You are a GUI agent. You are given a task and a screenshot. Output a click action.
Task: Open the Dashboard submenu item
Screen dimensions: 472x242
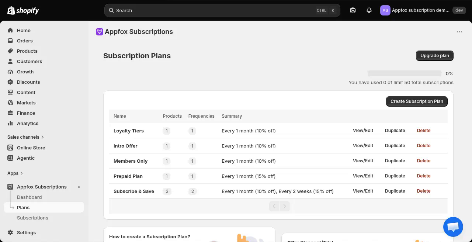[x=29, y=197]
